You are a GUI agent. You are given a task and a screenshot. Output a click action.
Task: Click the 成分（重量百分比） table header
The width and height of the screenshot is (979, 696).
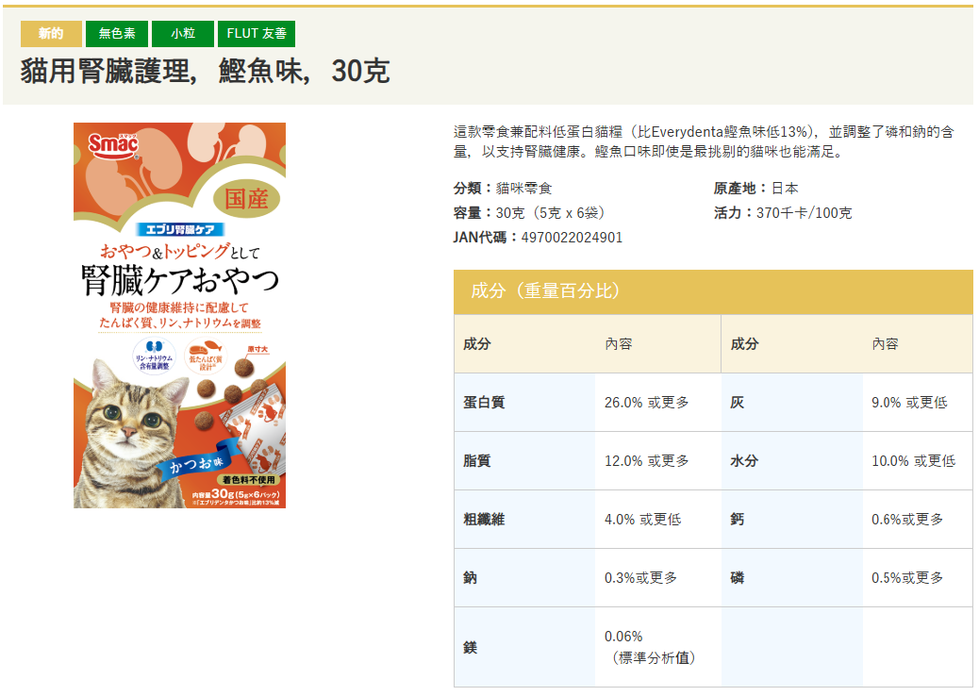(x=545, y=291)
